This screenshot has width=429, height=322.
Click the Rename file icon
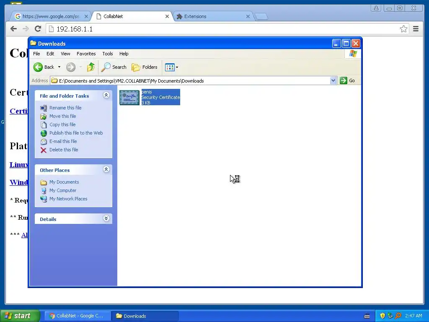pos(44,108)
